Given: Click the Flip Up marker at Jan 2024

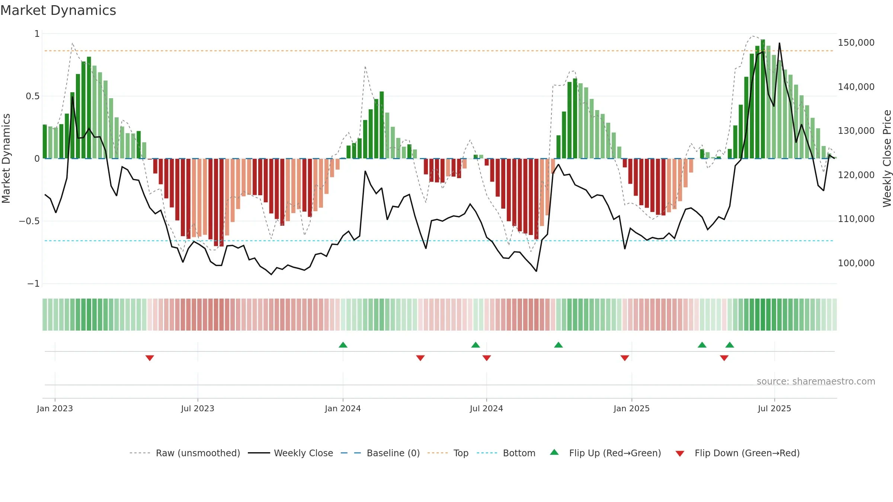Looking at the screenshot, I should tap(343, 345).
